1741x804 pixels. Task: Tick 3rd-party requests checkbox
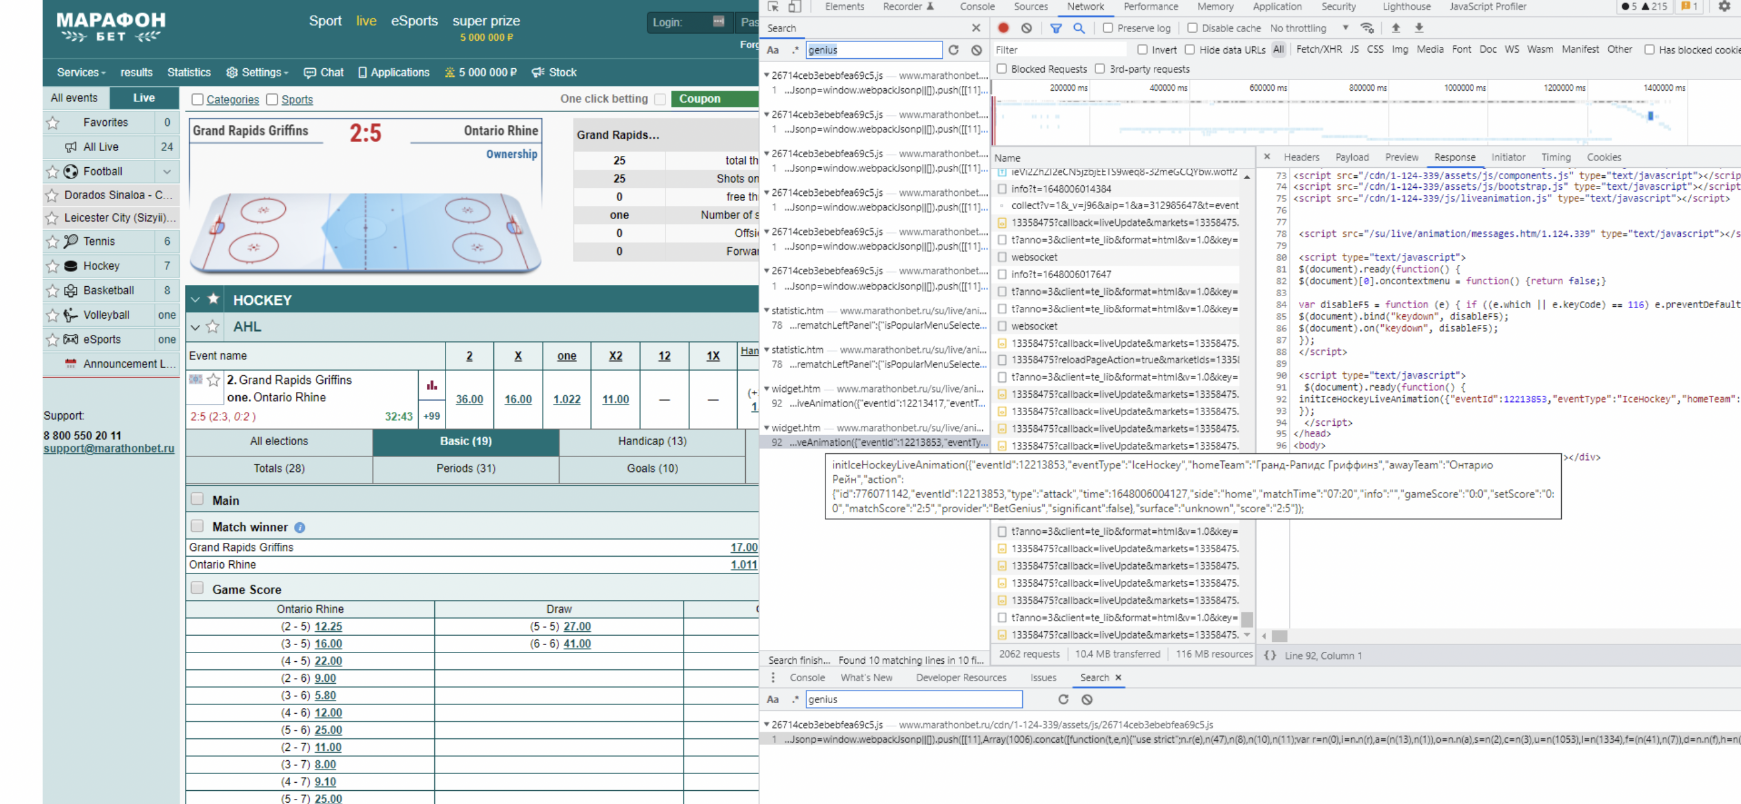[x=1100, y=68]
